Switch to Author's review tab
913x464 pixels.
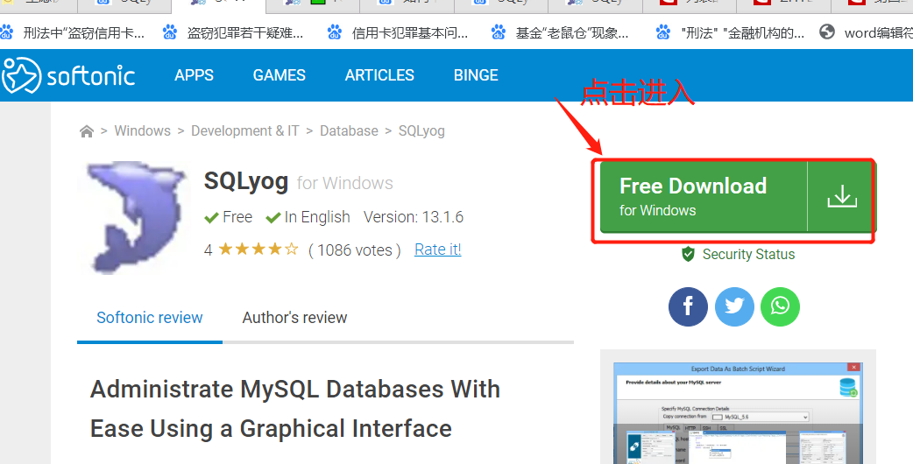(x=294, y=318)
